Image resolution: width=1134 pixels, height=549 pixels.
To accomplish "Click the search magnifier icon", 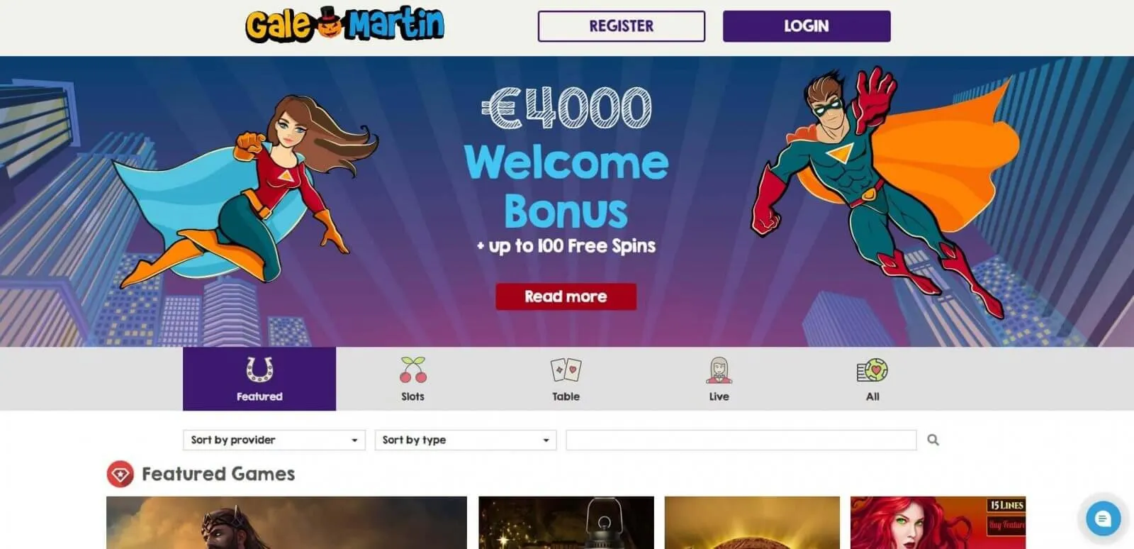I will point(933,440).
